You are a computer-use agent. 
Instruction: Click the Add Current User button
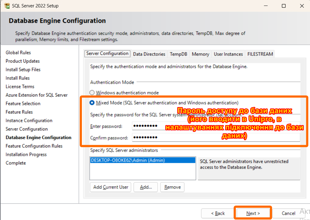point(111,187)
